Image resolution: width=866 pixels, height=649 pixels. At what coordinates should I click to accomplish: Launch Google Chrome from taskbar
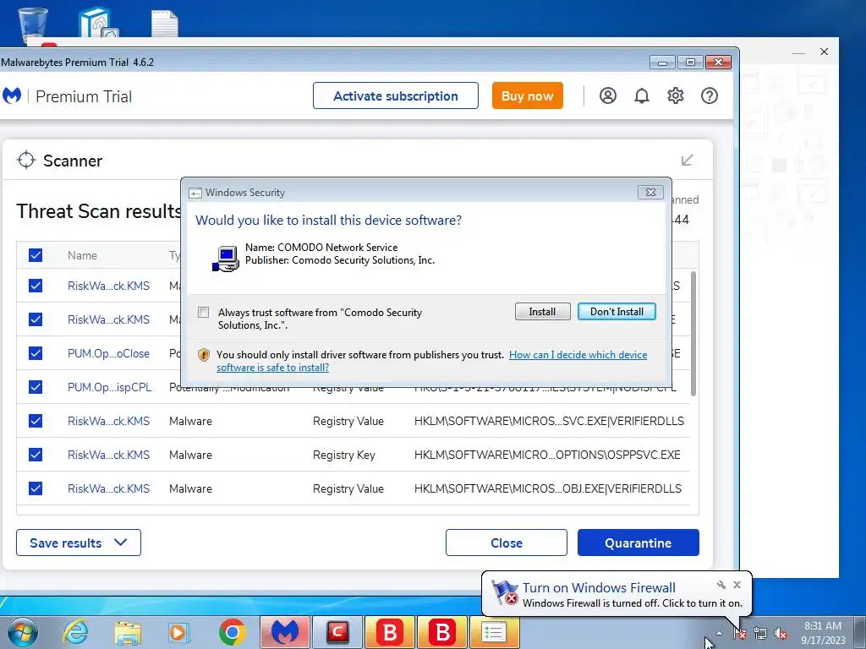[232, 632]
